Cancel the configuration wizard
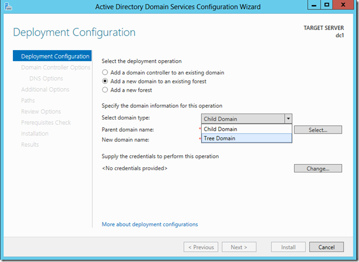The width and height of the screenshot is (359, 262). [327, 247]
